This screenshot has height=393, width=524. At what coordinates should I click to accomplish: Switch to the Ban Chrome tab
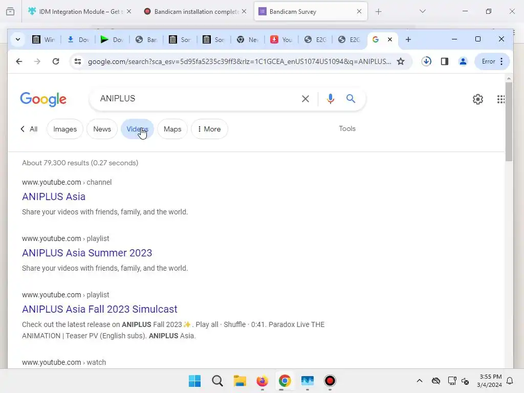click(x=146, y=39)
